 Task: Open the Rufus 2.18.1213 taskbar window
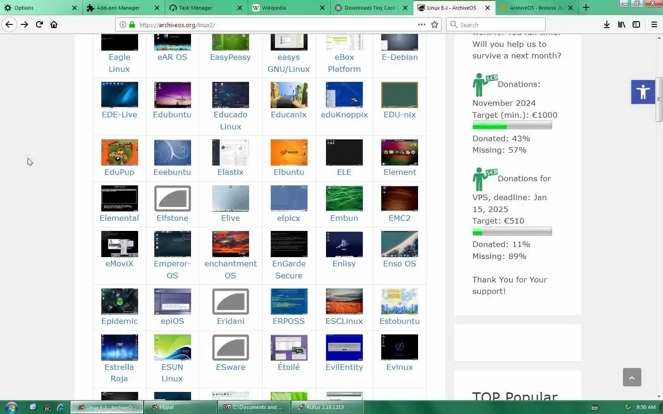click(327, 407)
